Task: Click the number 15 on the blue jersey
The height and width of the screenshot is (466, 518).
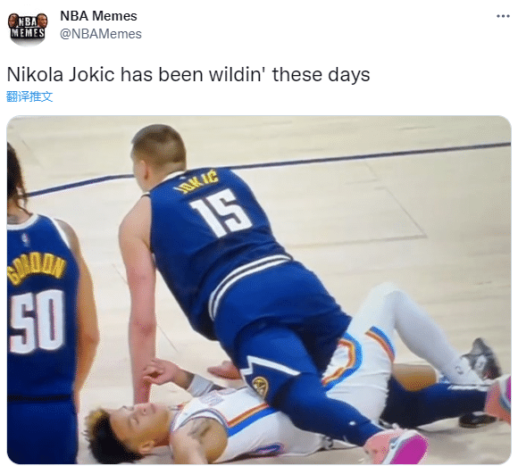Action: coord(221,211)
